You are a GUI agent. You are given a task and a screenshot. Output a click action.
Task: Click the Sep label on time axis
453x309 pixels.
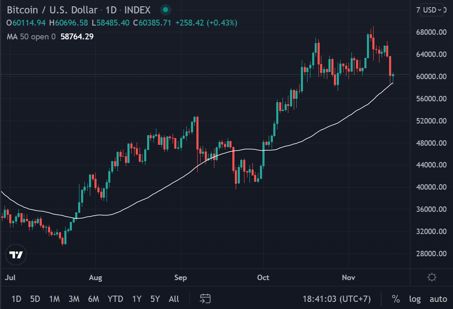tap(181, 278)
